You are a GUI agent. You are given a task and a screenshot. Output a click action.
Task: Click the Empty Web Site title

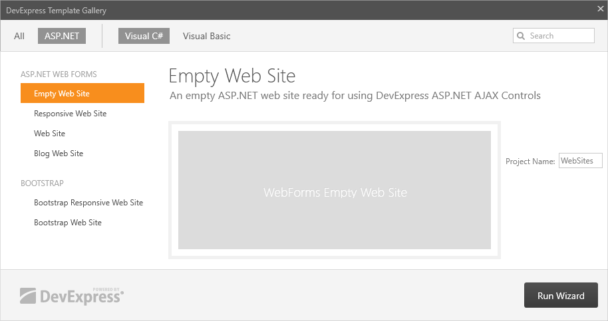232,76
